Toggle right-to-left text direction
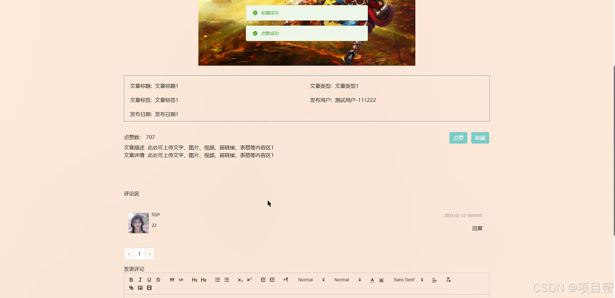This screenshot has height=298, width=615. click(x=286, y=280)
